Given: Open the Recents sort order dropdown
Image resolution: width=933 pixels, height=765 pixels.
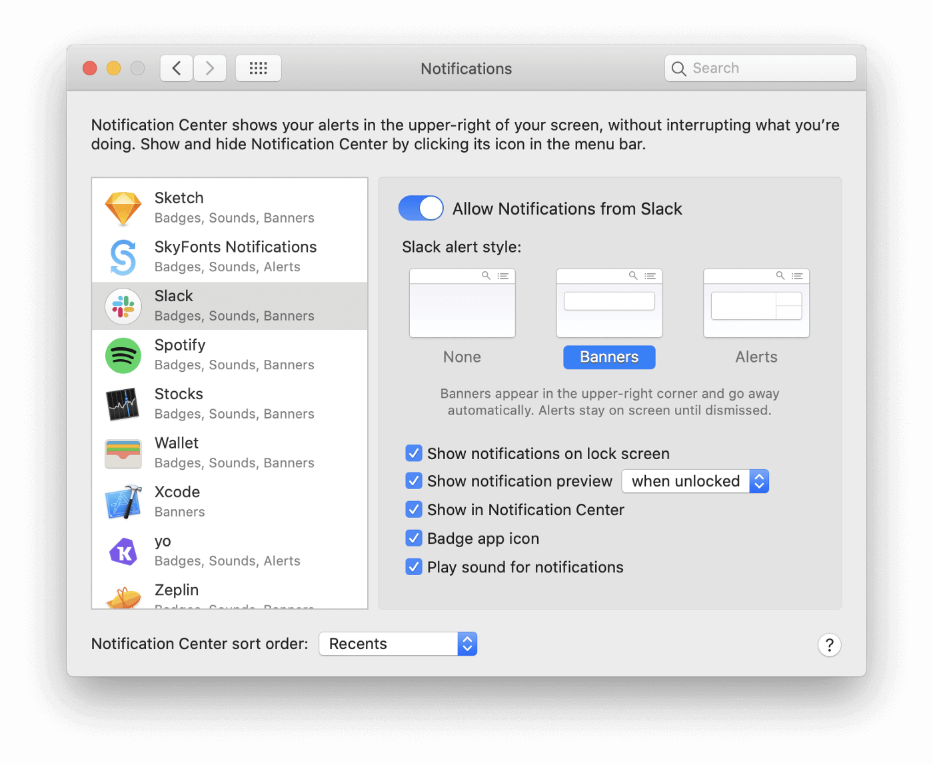Looking at the screenshot, I should 398,644.
